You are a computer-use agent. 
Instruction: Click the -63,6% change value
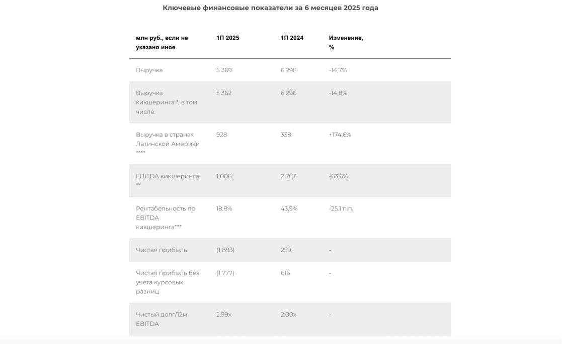tap(338, 176)
